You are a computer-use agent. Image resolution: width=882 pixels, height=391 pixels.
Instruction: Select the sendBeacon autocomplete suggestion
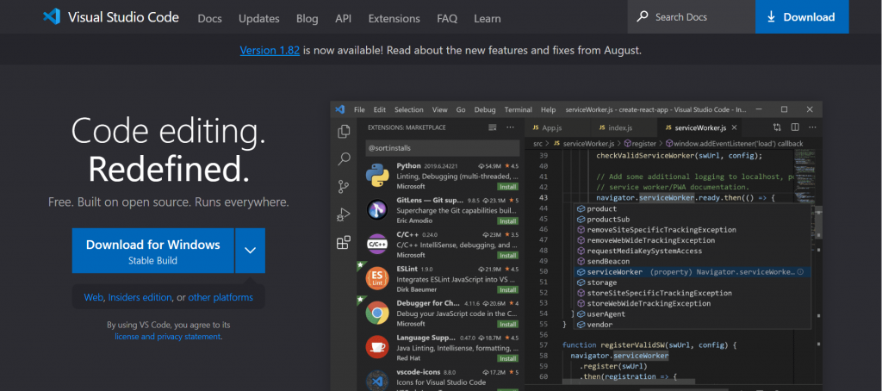[692, 262]
